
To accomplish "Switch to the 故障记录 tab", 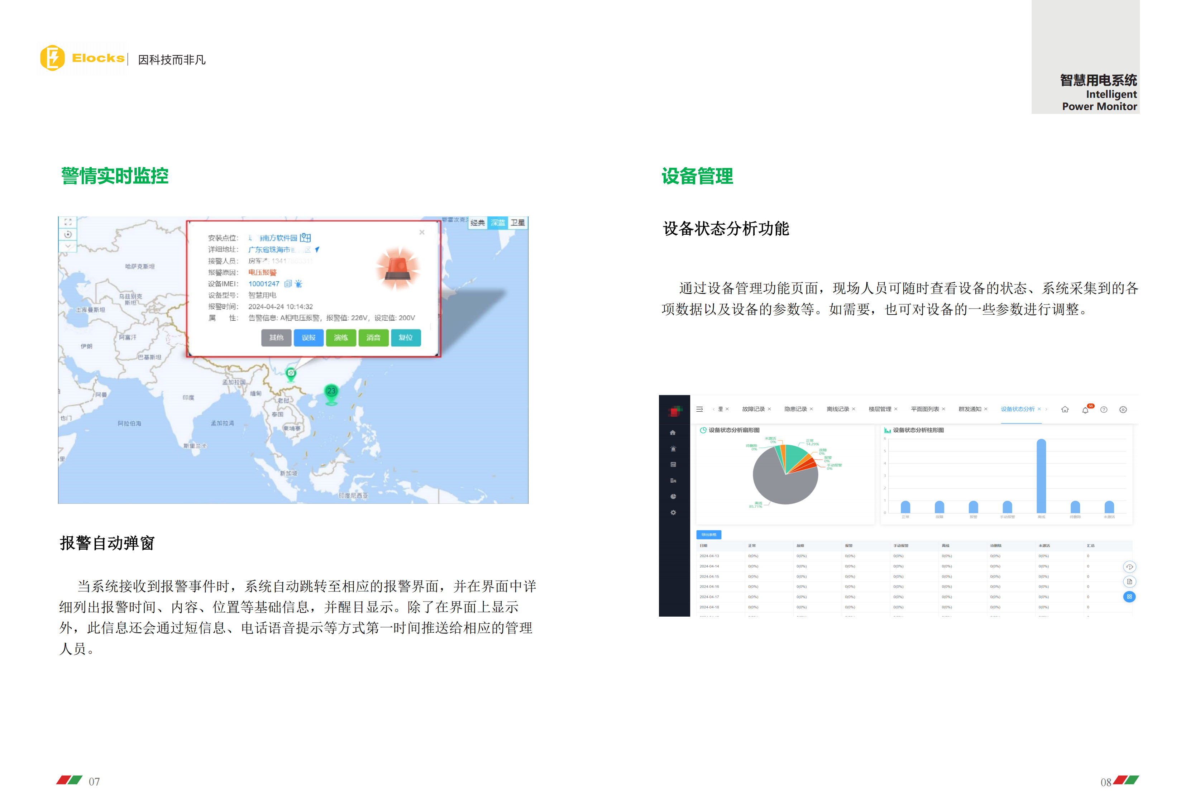I will pos(753,409).
